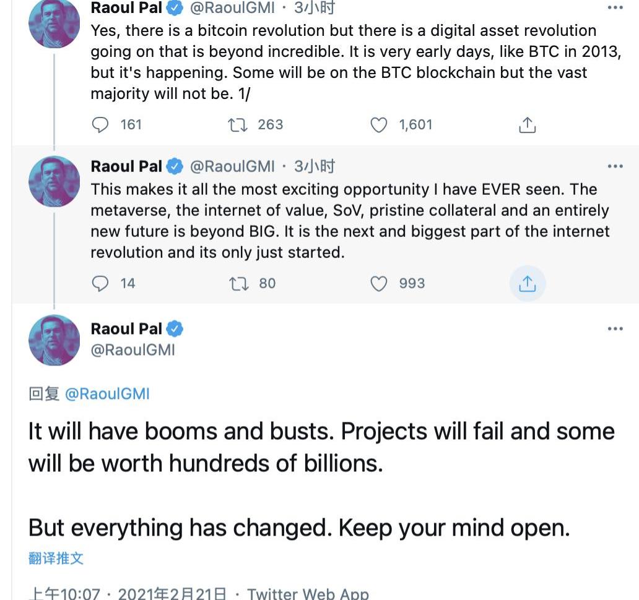Share the metaverse opportunity tweet
The width and height of the screenshot is (639, 600).
click(526, 284)
